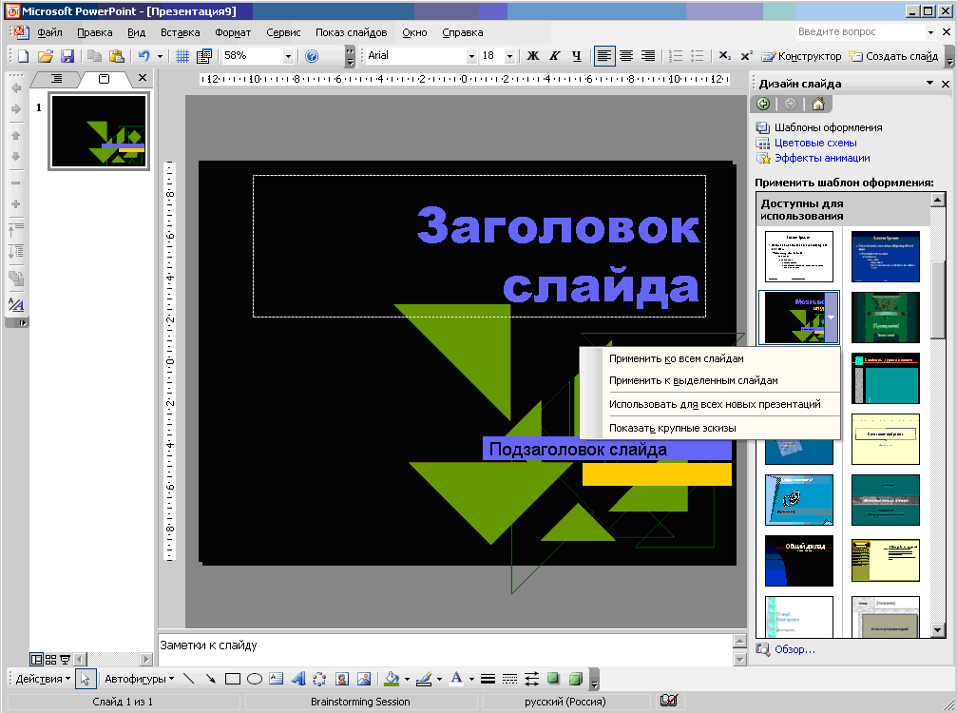Click the Undo arrow icon
Image resolution: width=957 pixels, height=713 pixels.
(x=144, y=56)
